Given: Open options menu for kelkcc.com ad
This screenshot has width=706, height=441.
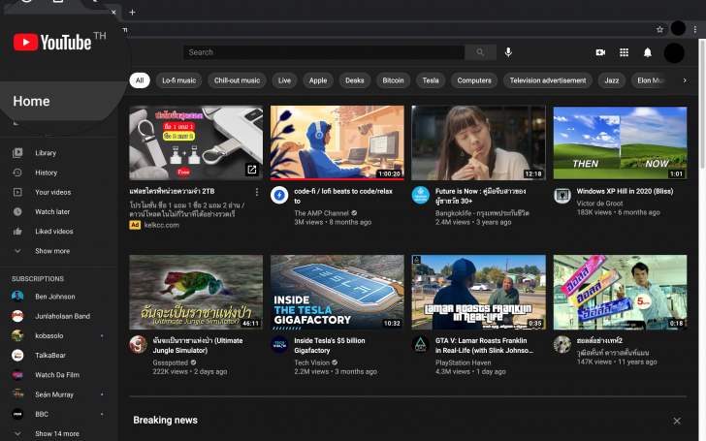Looking at the screenshot, I should tap(257, 192).
